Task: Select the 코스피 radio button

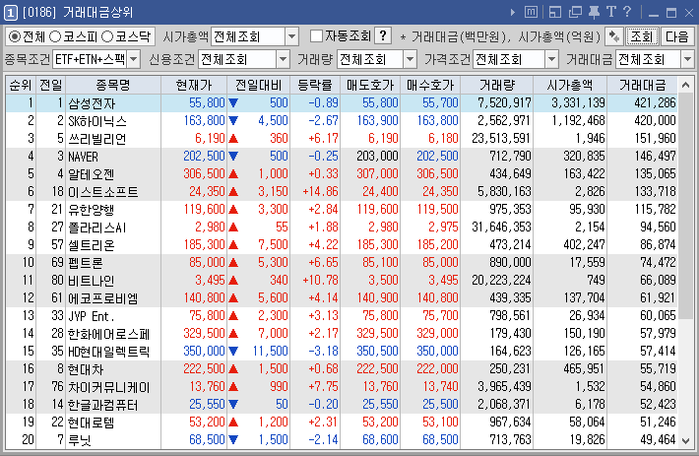Action: 55,36
